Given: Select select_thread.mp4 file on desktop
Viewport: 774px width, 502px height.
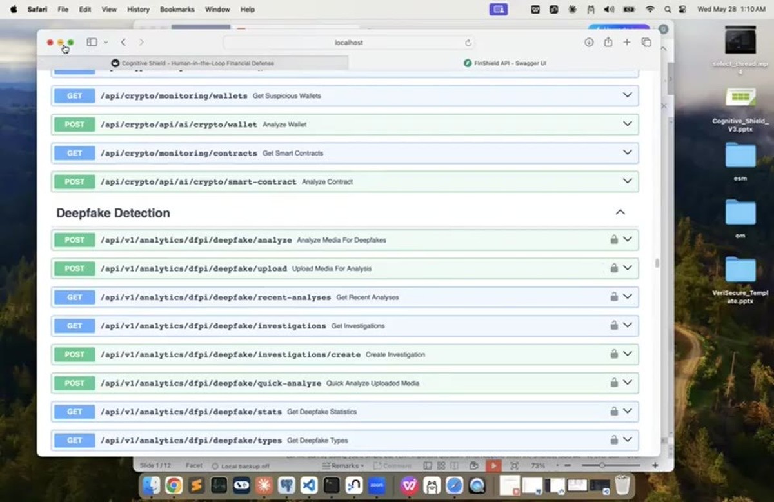Looking at the screenshot, I should tap(740, 50).
